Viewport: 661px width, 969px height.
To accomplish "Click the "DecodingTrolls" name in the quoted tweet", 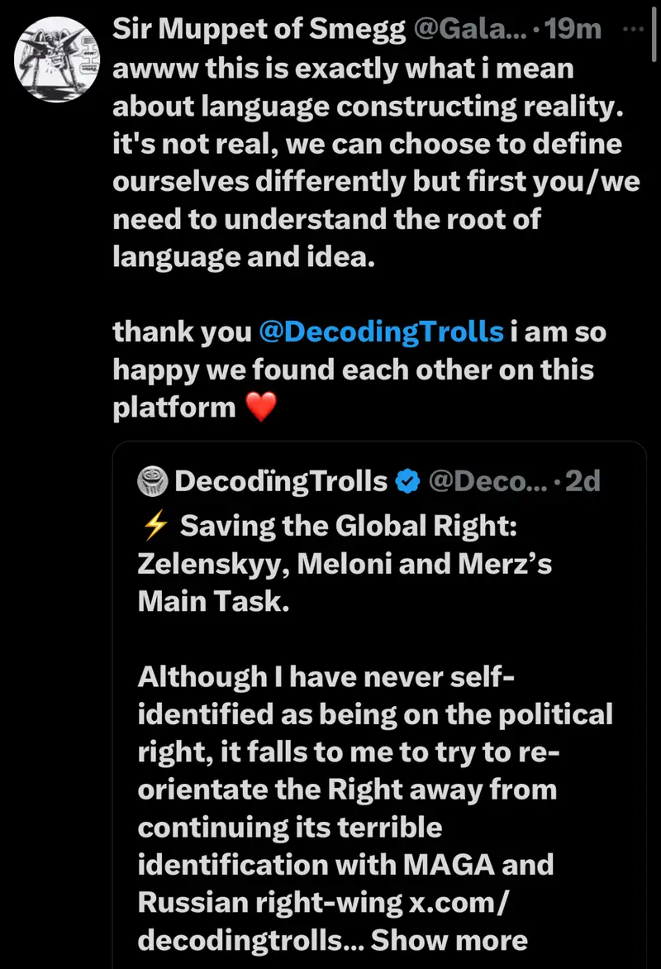I will [x=281, y=480].
